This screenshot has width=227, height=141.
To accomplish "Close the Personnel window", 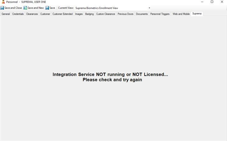I will tap(222, 2).
